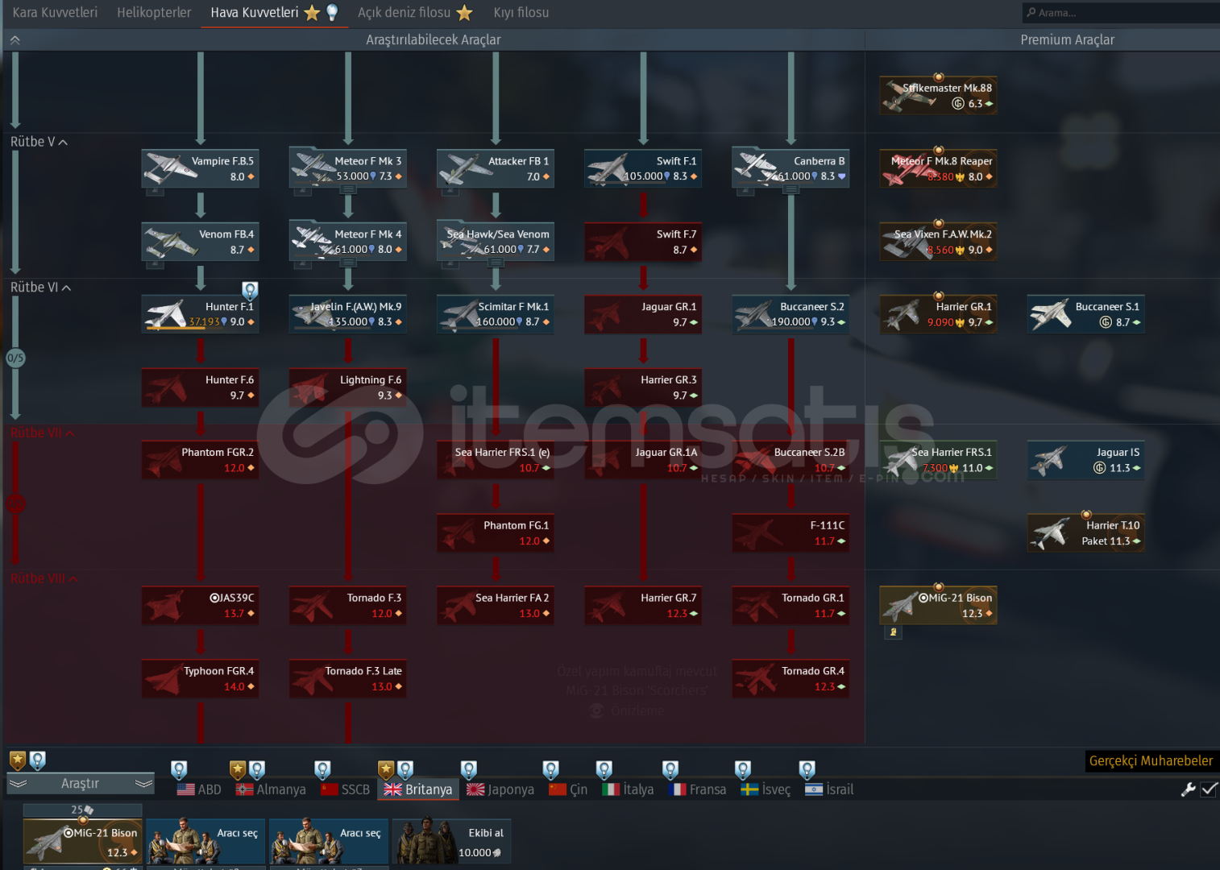This screenshot has height=870, width=1220.
Task: Switch nation to İsveç
Action: (x=766, y=790)
